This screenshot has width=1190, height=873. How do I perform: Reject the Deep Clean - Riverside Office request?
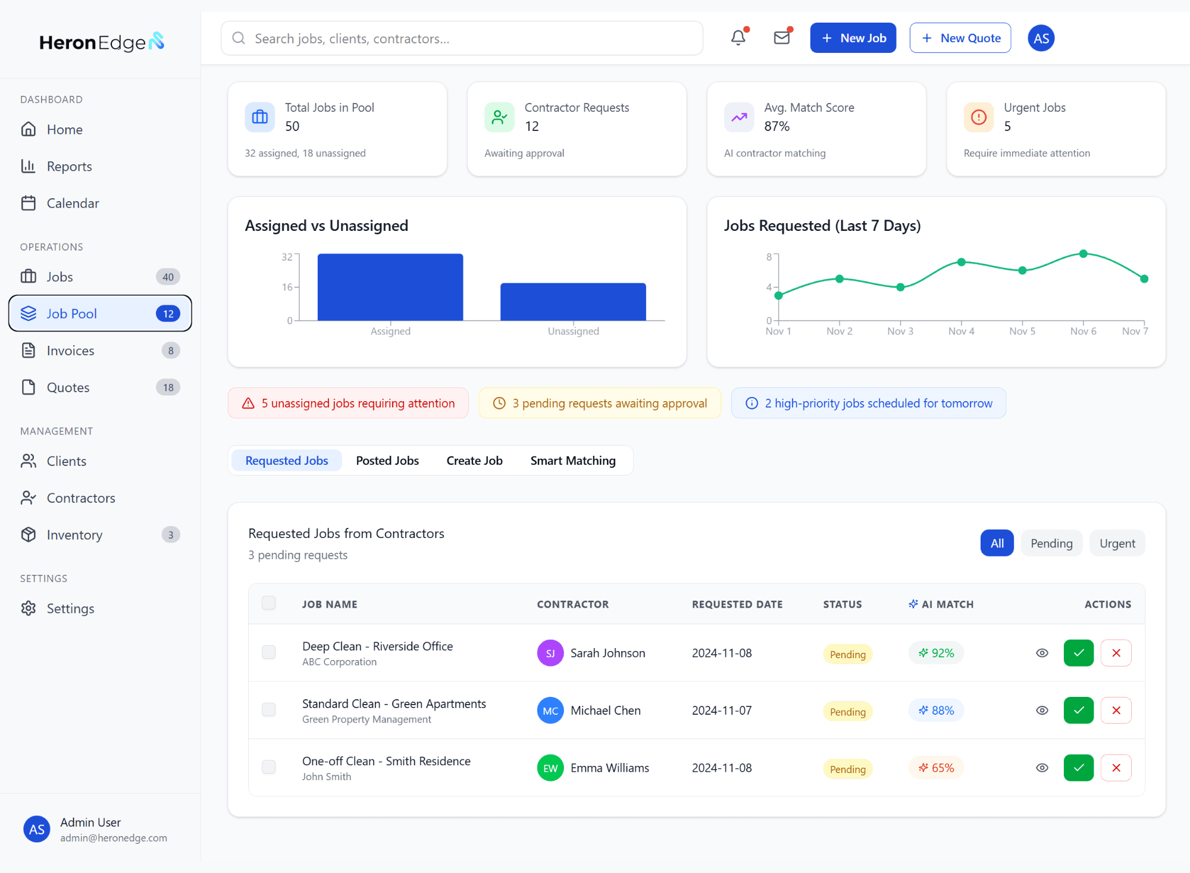(x=1116, y=653)
